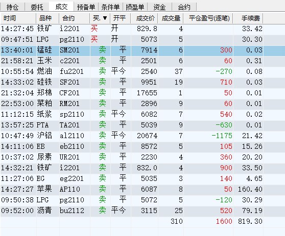Click the 手续费 column header
Screen dimensions: 285x236
click(x=248, y=18)
